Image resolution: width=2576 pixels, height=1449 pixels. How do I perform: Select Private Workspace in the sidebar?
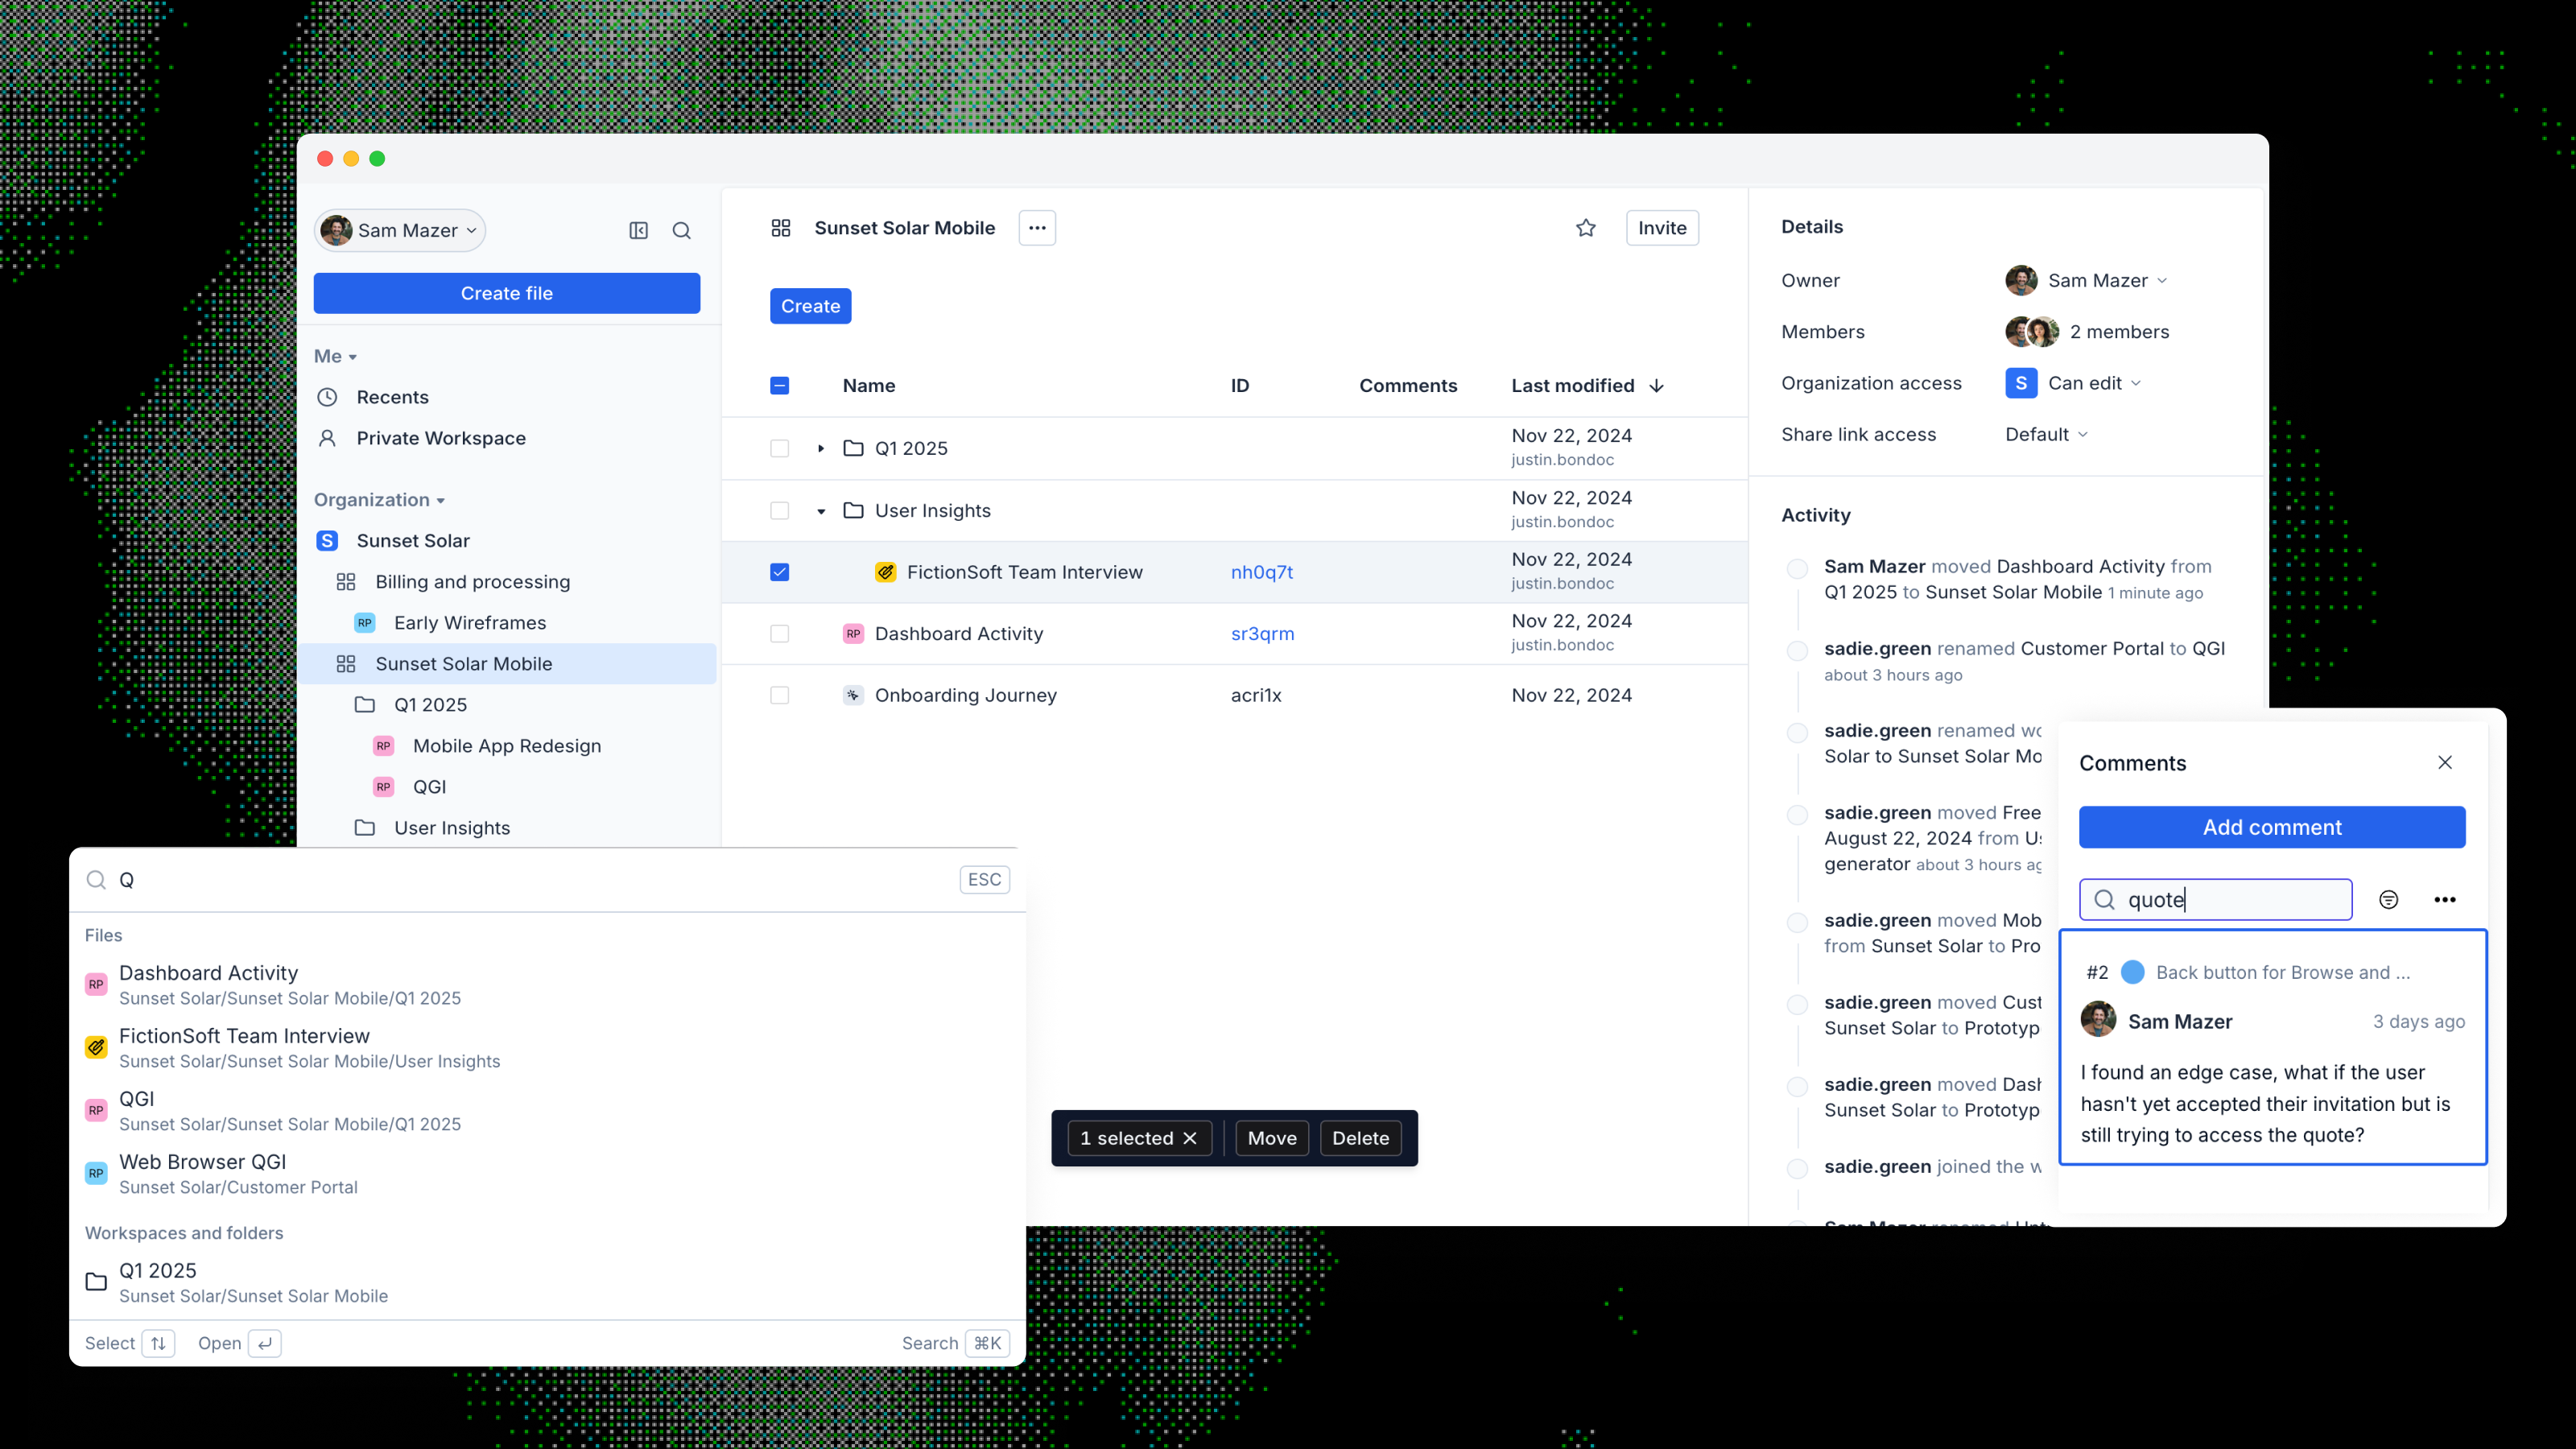tap(440, 437)
